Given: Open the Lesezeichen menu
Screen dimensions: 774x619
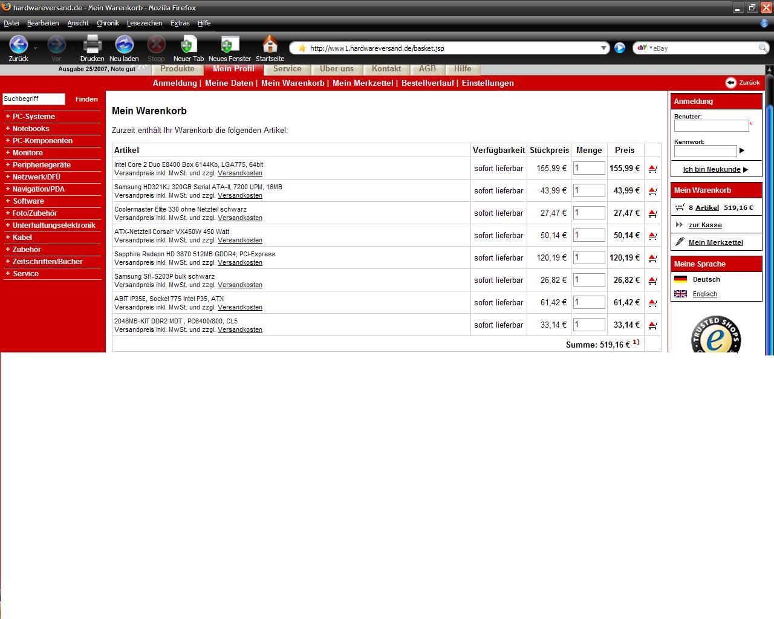Looking at the screenshot, I should (x=145, y=23).
